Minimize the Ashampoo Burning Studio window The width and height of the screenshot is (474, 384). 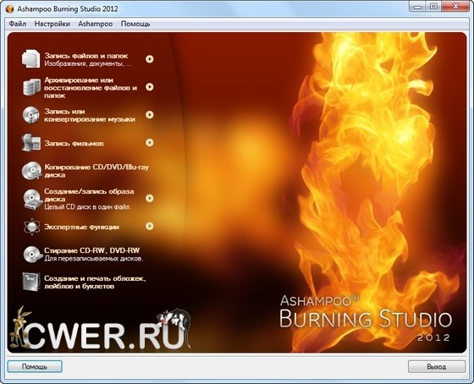(418, 7)
